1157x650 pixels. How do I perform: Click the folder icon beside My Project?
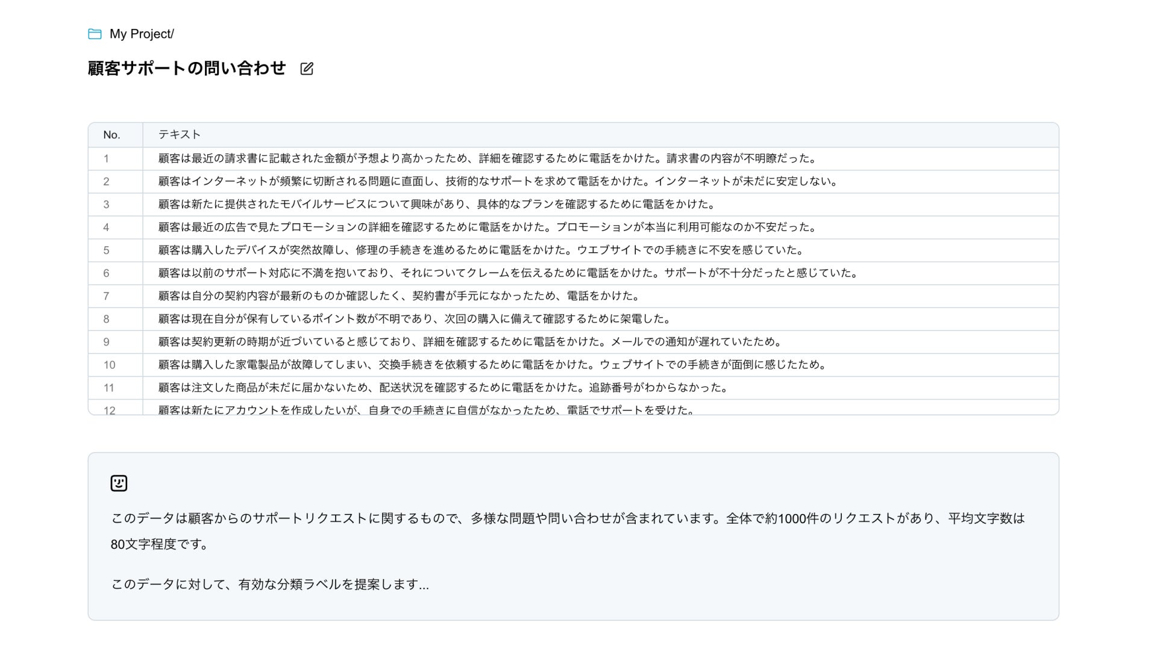[95, 34]
